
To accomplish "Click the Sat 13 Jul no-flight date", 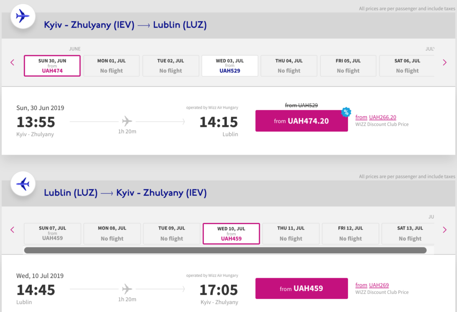I will pos(407,234).
